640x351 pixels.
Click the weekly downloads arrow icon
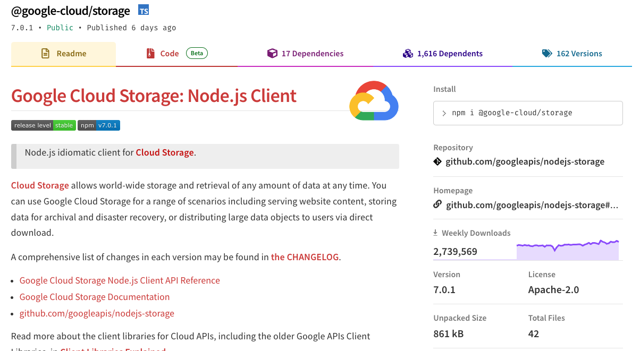[435, 233]
